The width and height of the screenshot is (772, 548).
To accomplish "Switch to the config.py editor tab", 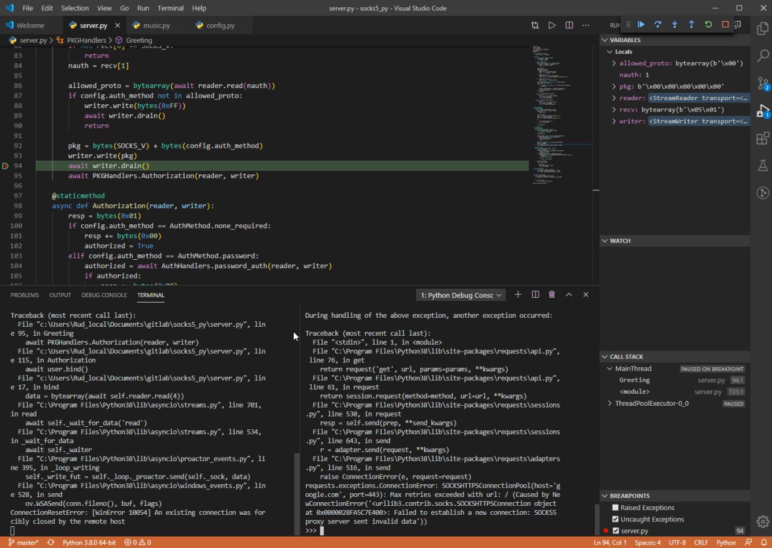I will coord(220,25).
